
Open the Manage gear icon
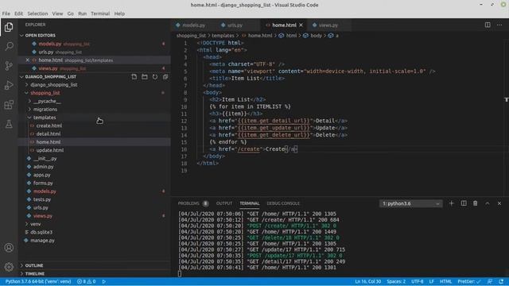9,267
